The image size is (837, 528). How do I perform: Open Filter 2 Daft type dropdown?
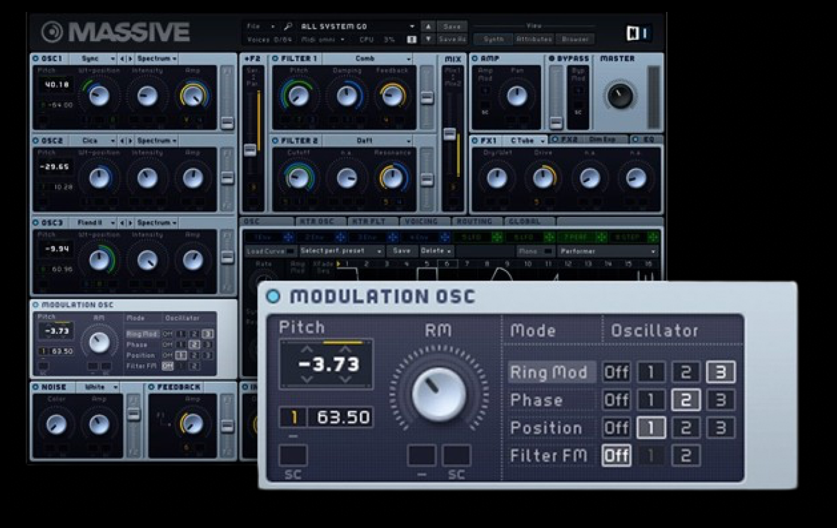(x=368, y=141)
